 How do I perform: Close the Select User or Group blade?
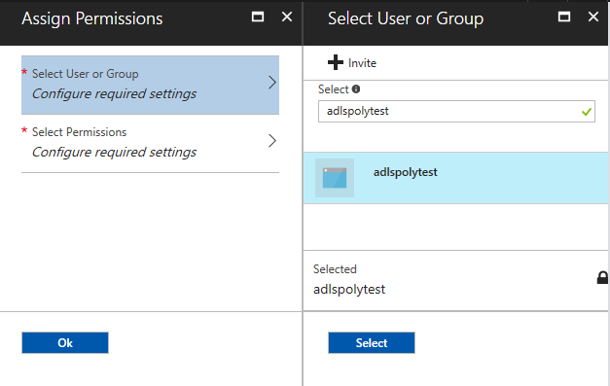pyautogui.click(x=593, y=17)
